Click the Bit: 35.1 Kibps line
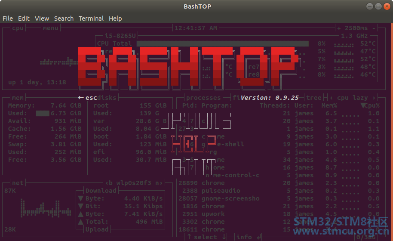The width and height of the screenshot is (393, 241). [120, 207]
